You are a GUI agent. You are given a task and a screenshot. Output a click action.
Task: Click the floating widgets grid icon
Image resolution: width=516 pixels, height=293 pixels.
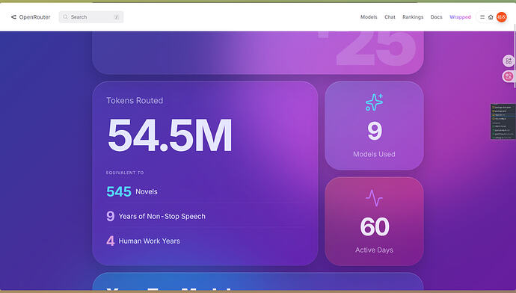[x=509, y=61]
